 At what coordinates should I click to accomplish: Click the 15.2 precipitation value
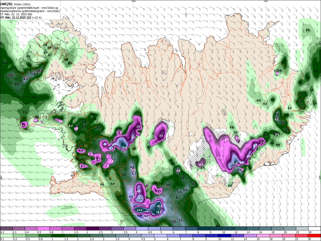(x=159, y=206)
